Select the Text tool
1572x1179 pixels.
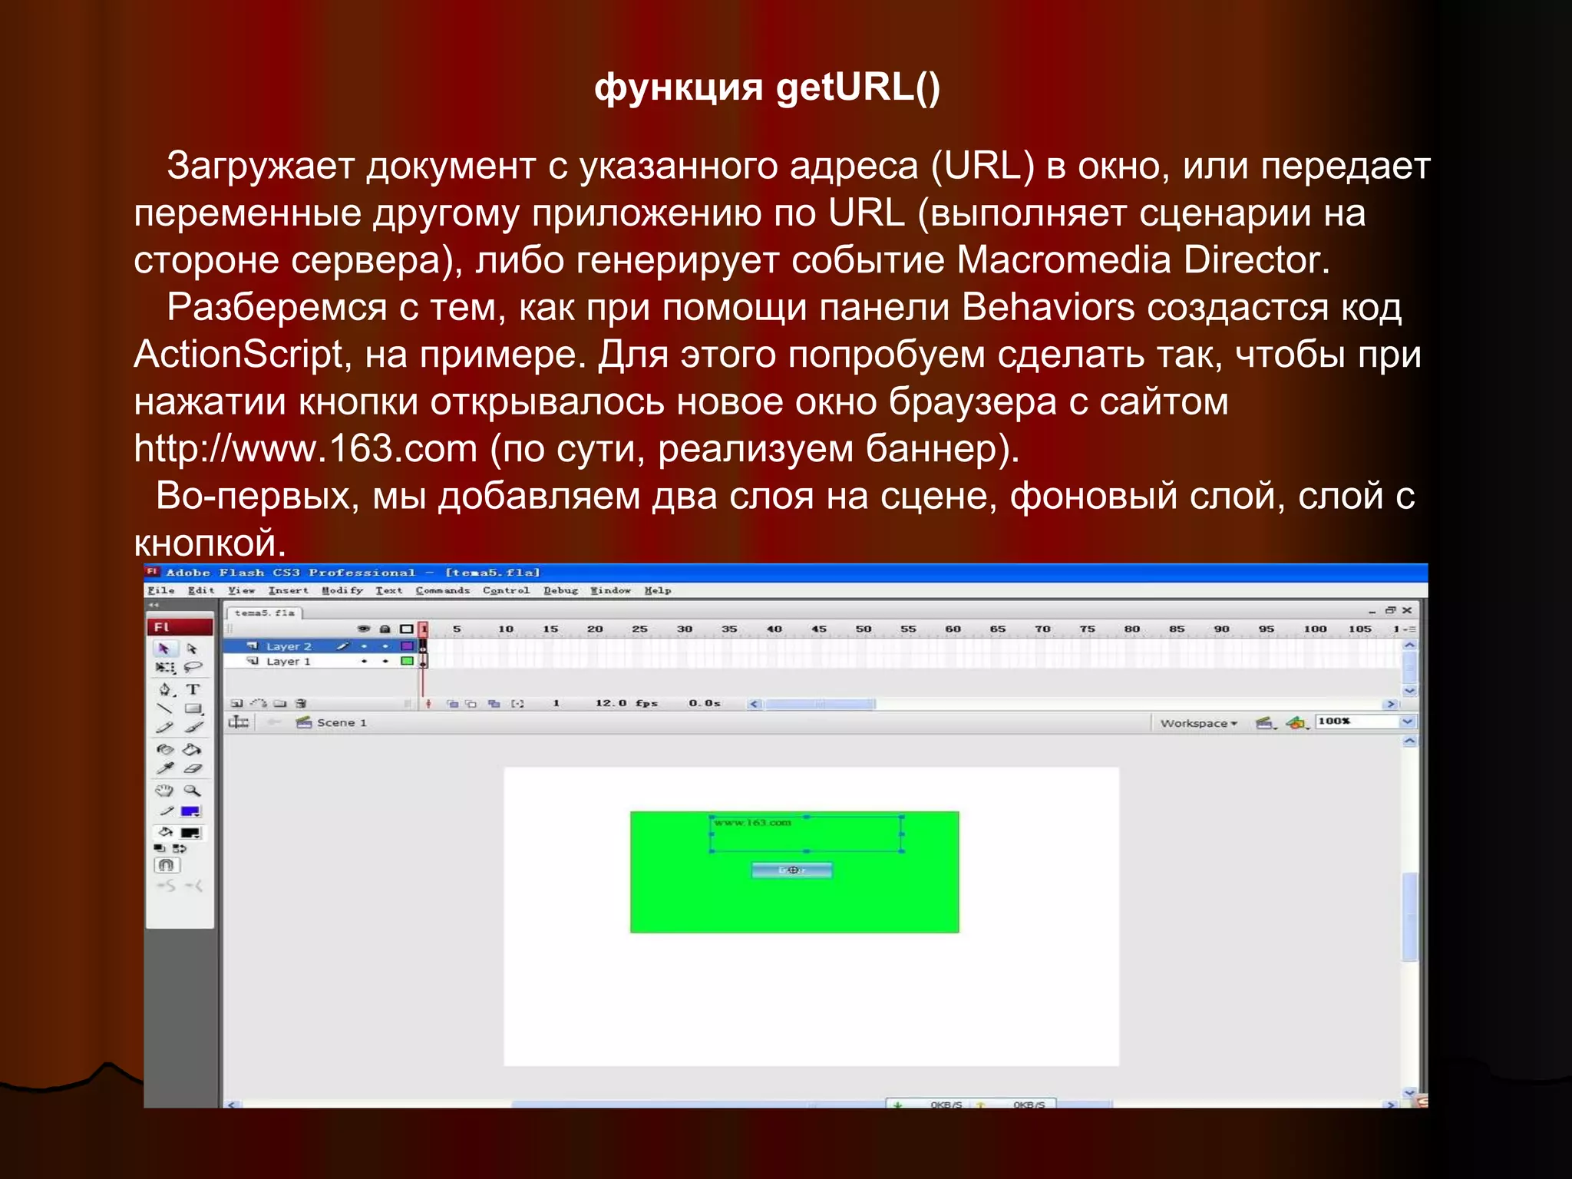click(193, 689)
